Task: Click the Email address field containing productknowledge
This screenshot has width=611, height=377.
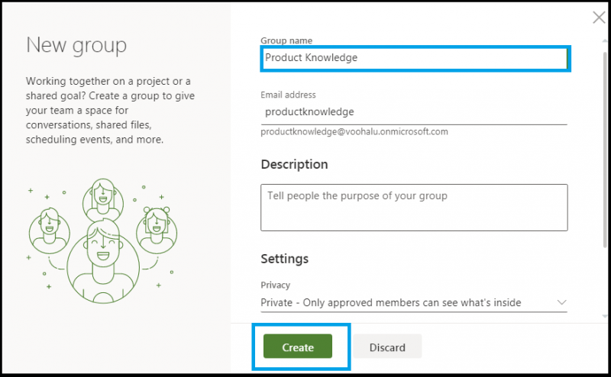Action: [x=412, y=111]
